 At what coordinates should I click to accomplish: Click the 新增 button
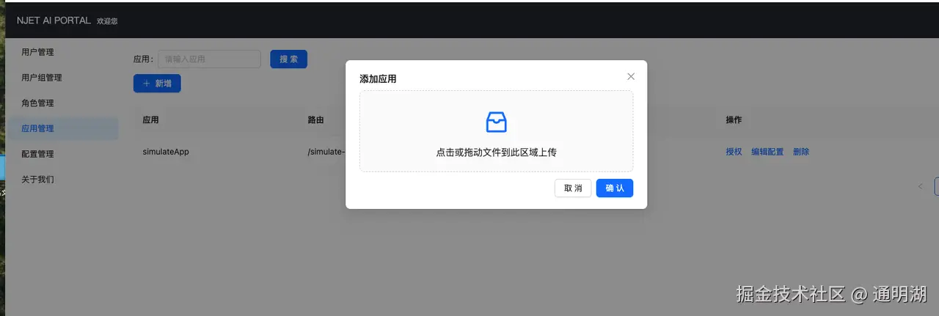[x=157, y=84]
